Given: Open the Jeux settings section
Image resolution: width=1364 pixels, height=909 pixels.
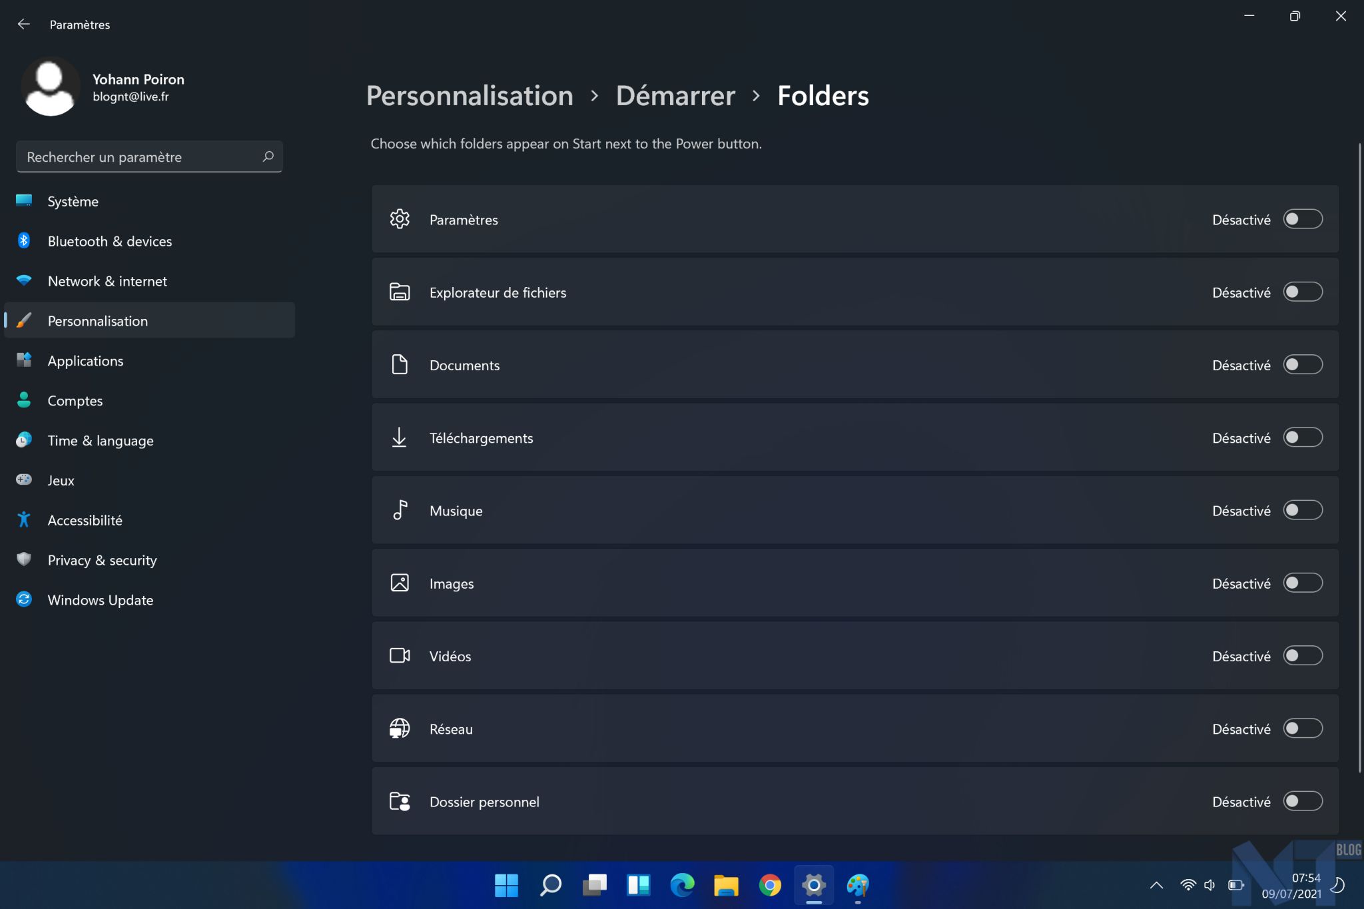Looking at the screenshot, I should [60, 479].
